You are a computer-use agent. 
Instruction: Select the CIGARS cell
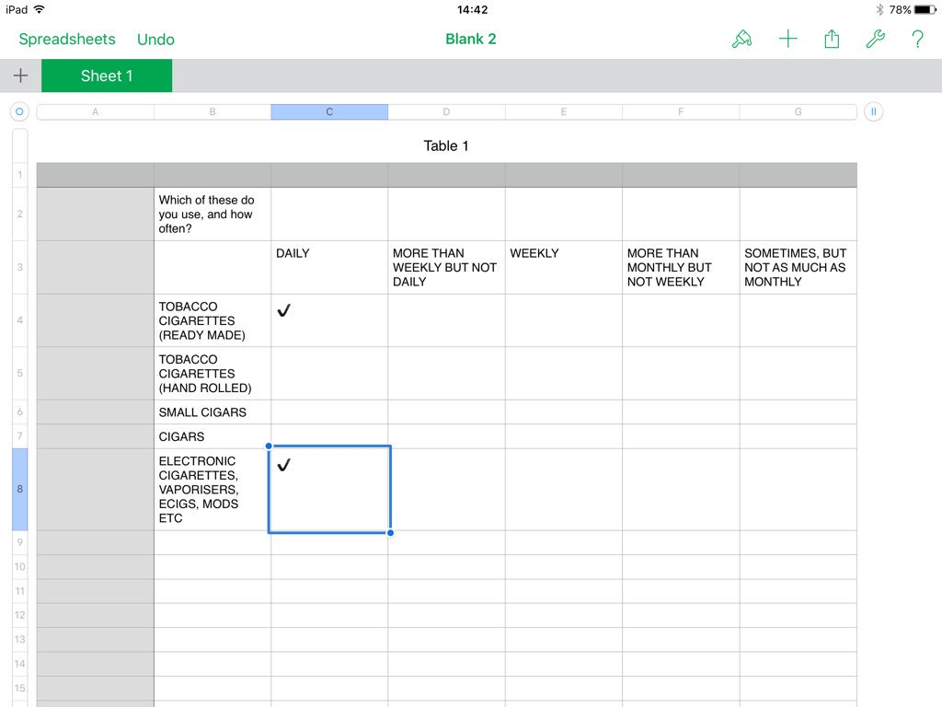click(213, 436)
